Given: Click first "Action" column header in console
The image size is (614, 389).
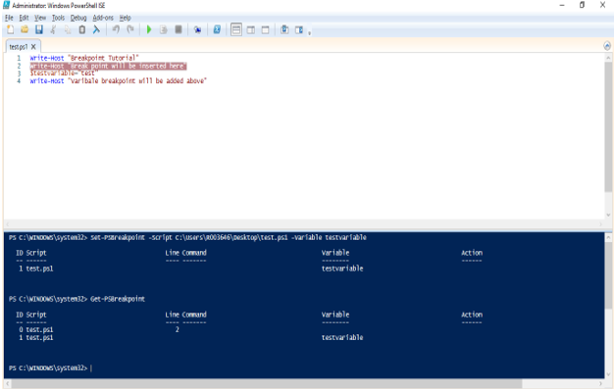Looking at the screenshot, I should 472,253.
